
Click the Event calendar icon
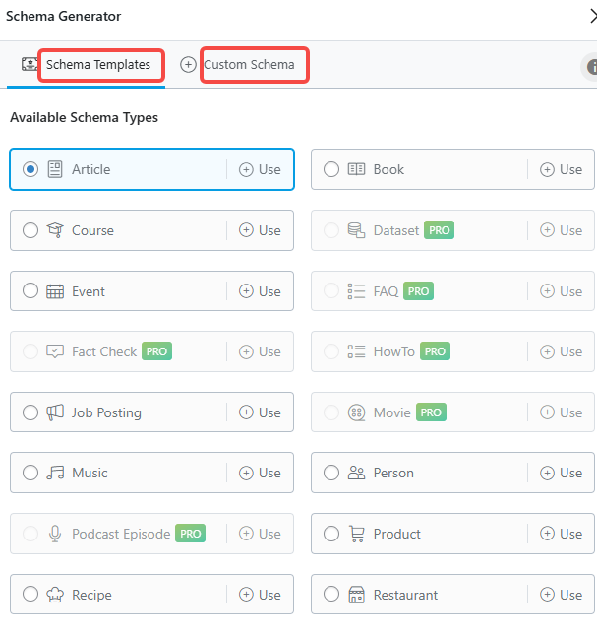(55, 291)
